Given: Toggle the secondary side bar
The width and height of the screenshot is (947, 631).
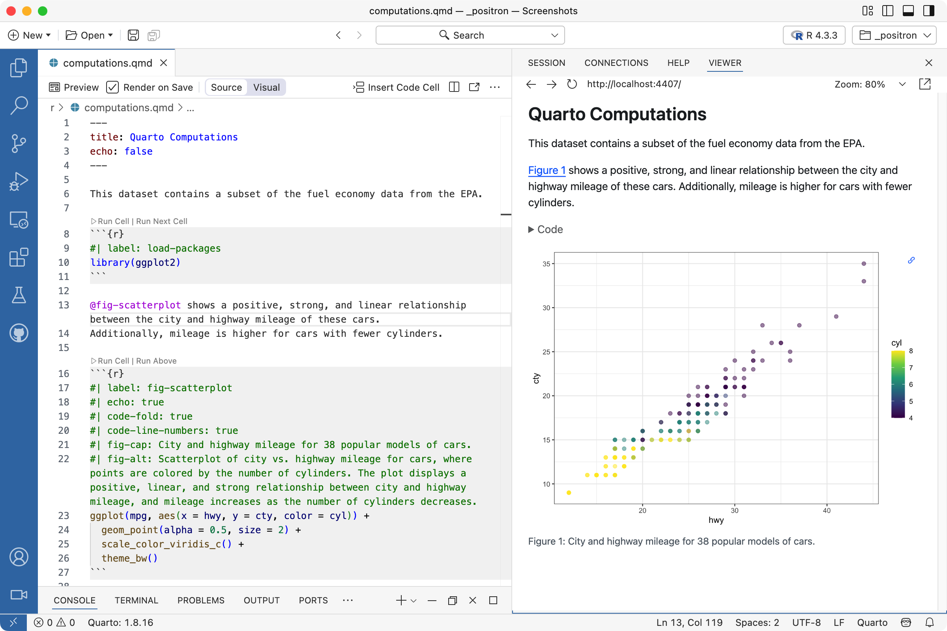Looking at the screenshot, I should (x=928, y=11).
